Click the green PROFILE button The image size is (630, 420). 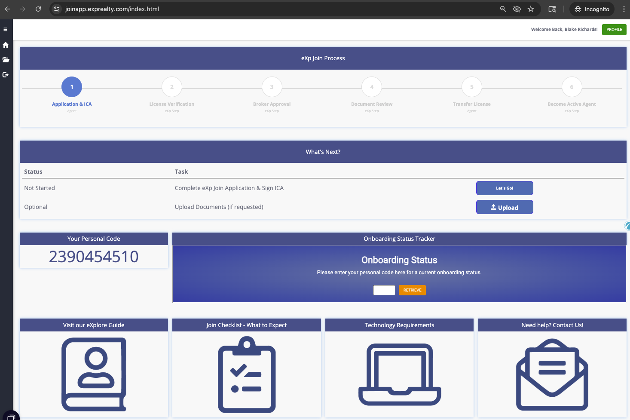(x=614, y=30)
